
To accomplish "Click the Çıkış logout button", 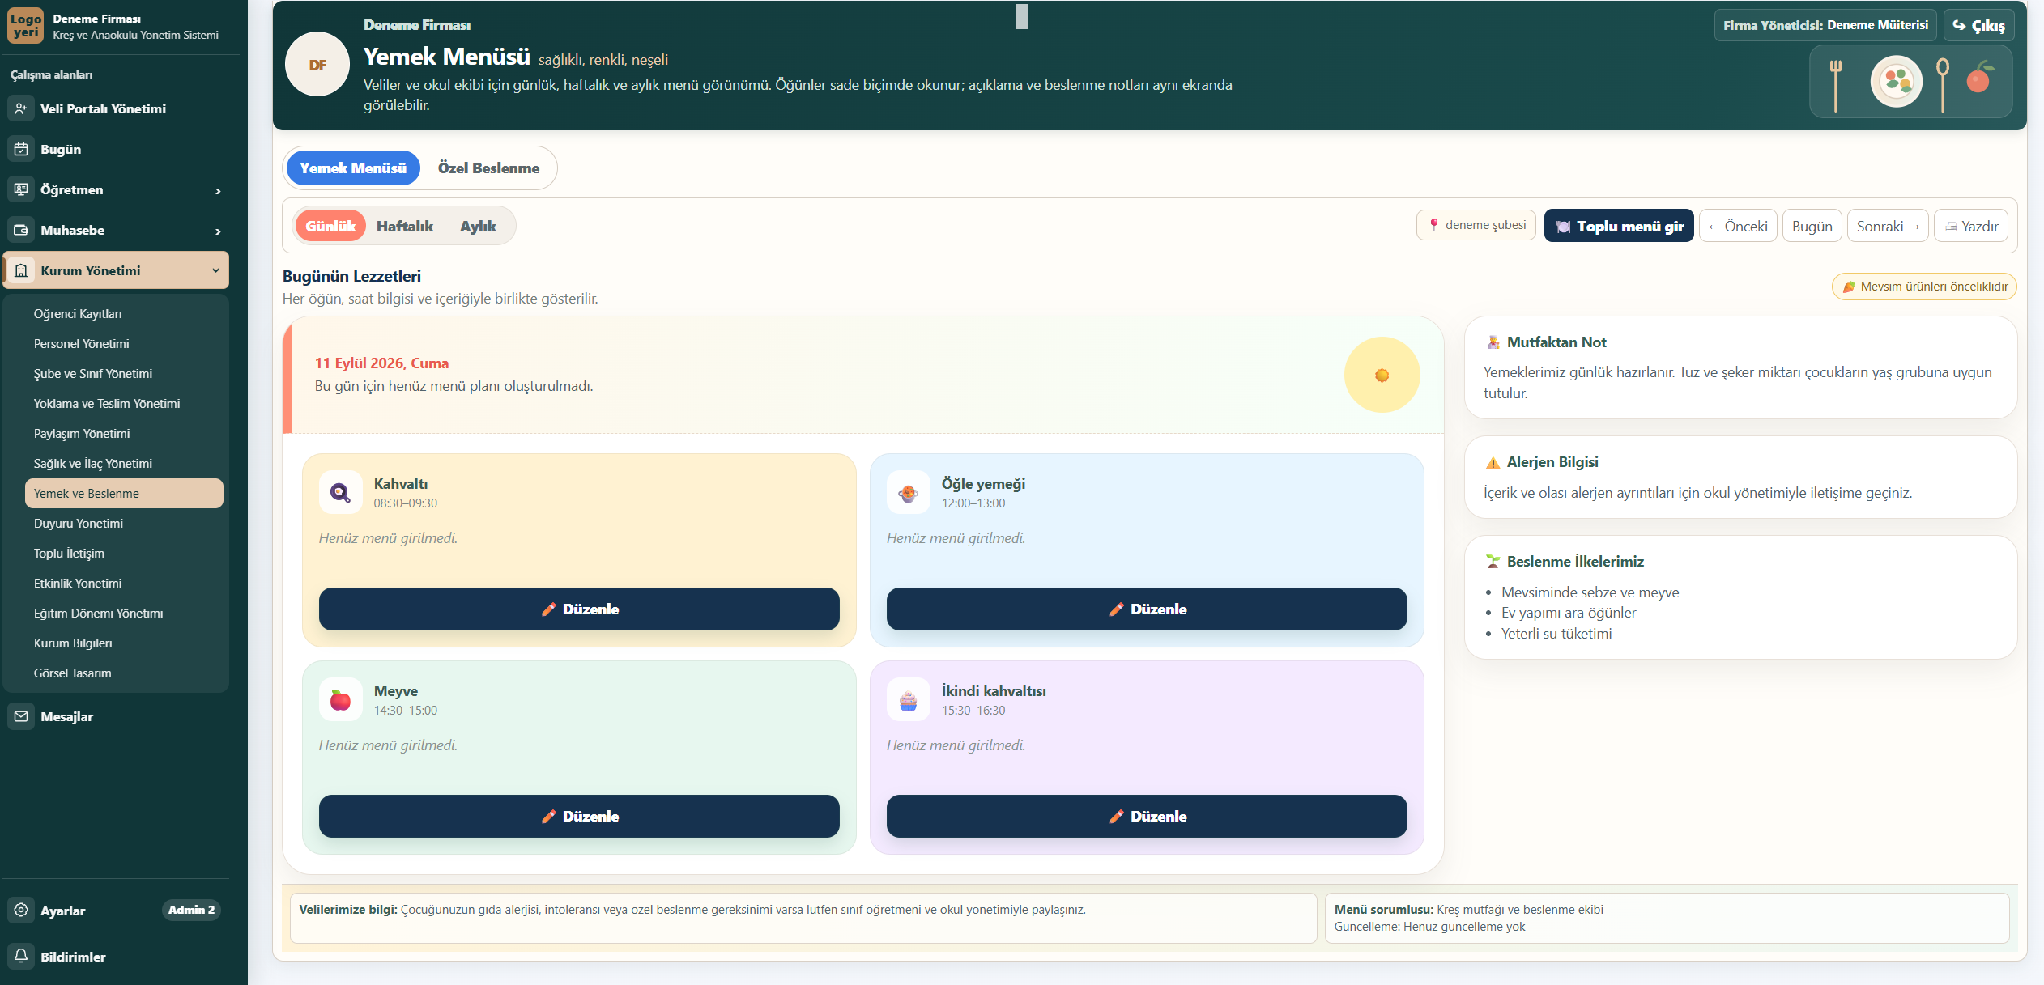I will coord(1978,25).
